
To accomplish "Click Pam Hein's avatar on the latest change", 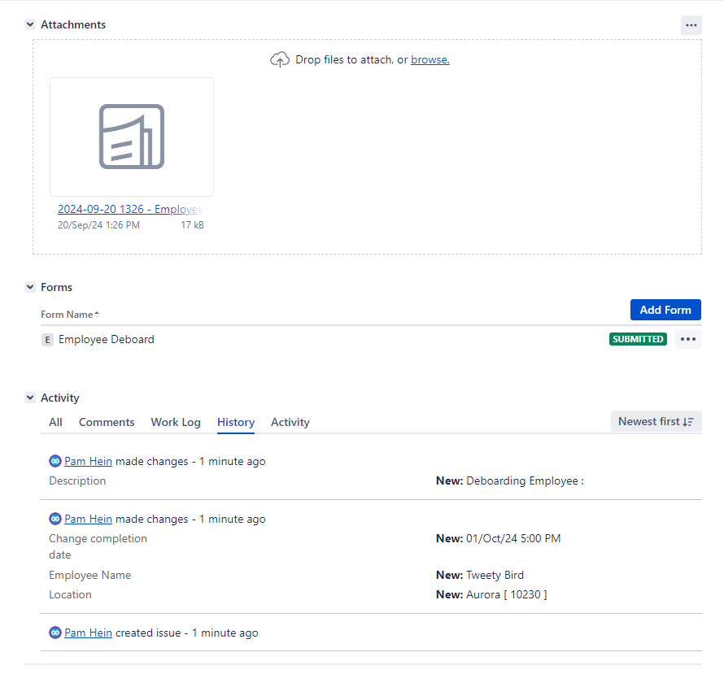I will point(55,461).
